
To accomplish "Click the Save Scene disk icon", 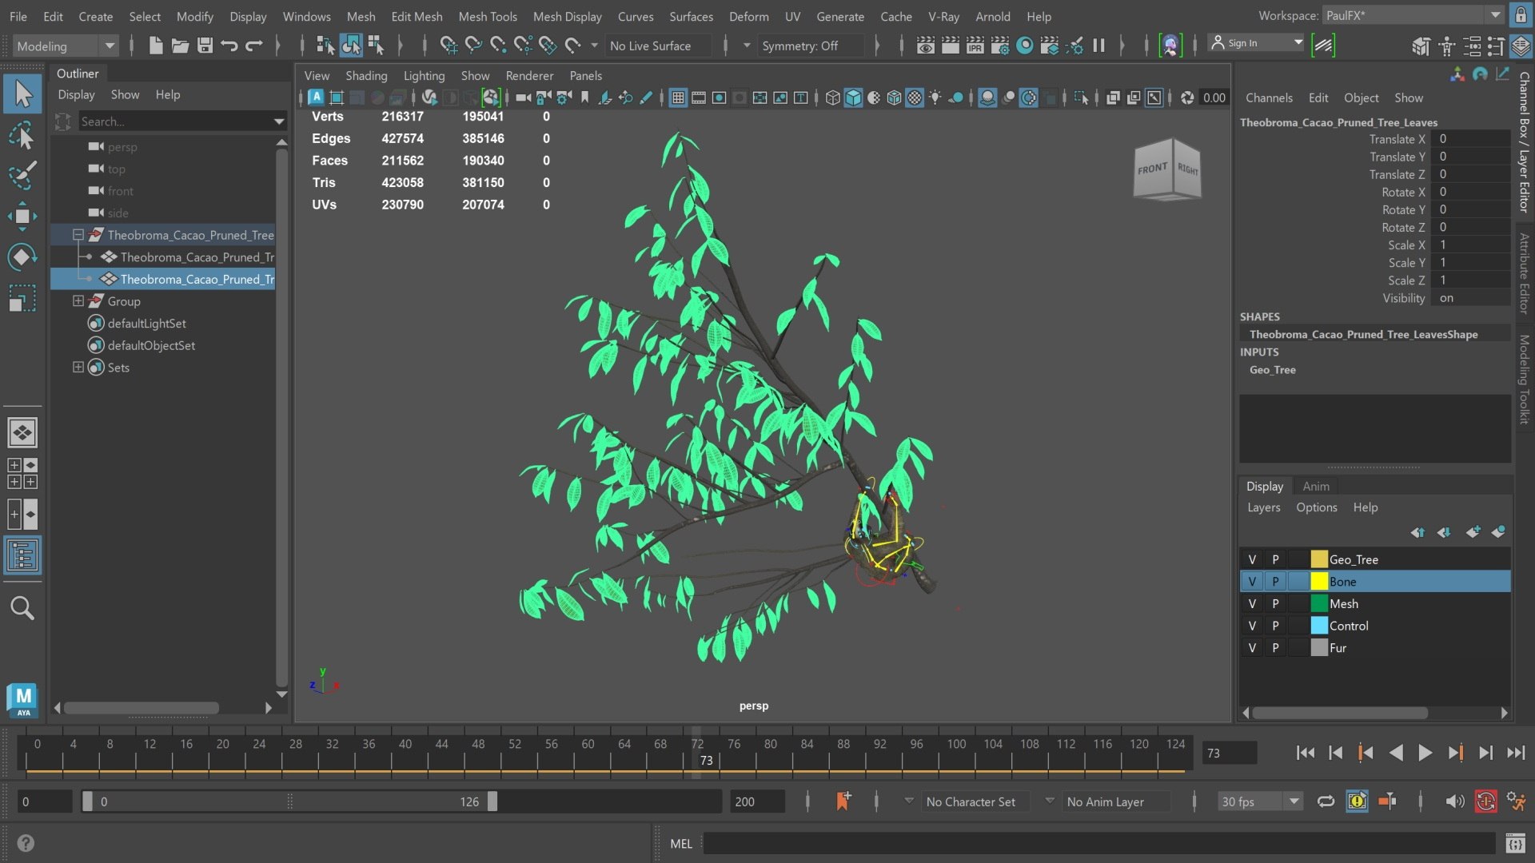I will (x=205, y=46).
